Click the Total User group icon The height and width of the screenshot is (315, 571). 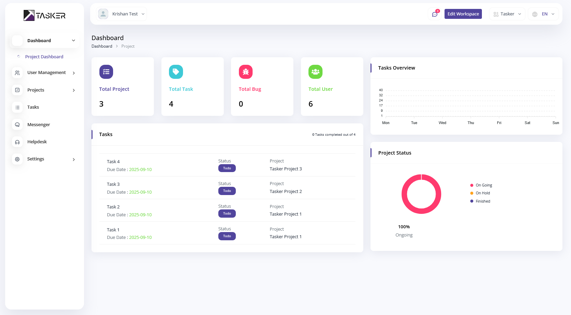point(315,72)
